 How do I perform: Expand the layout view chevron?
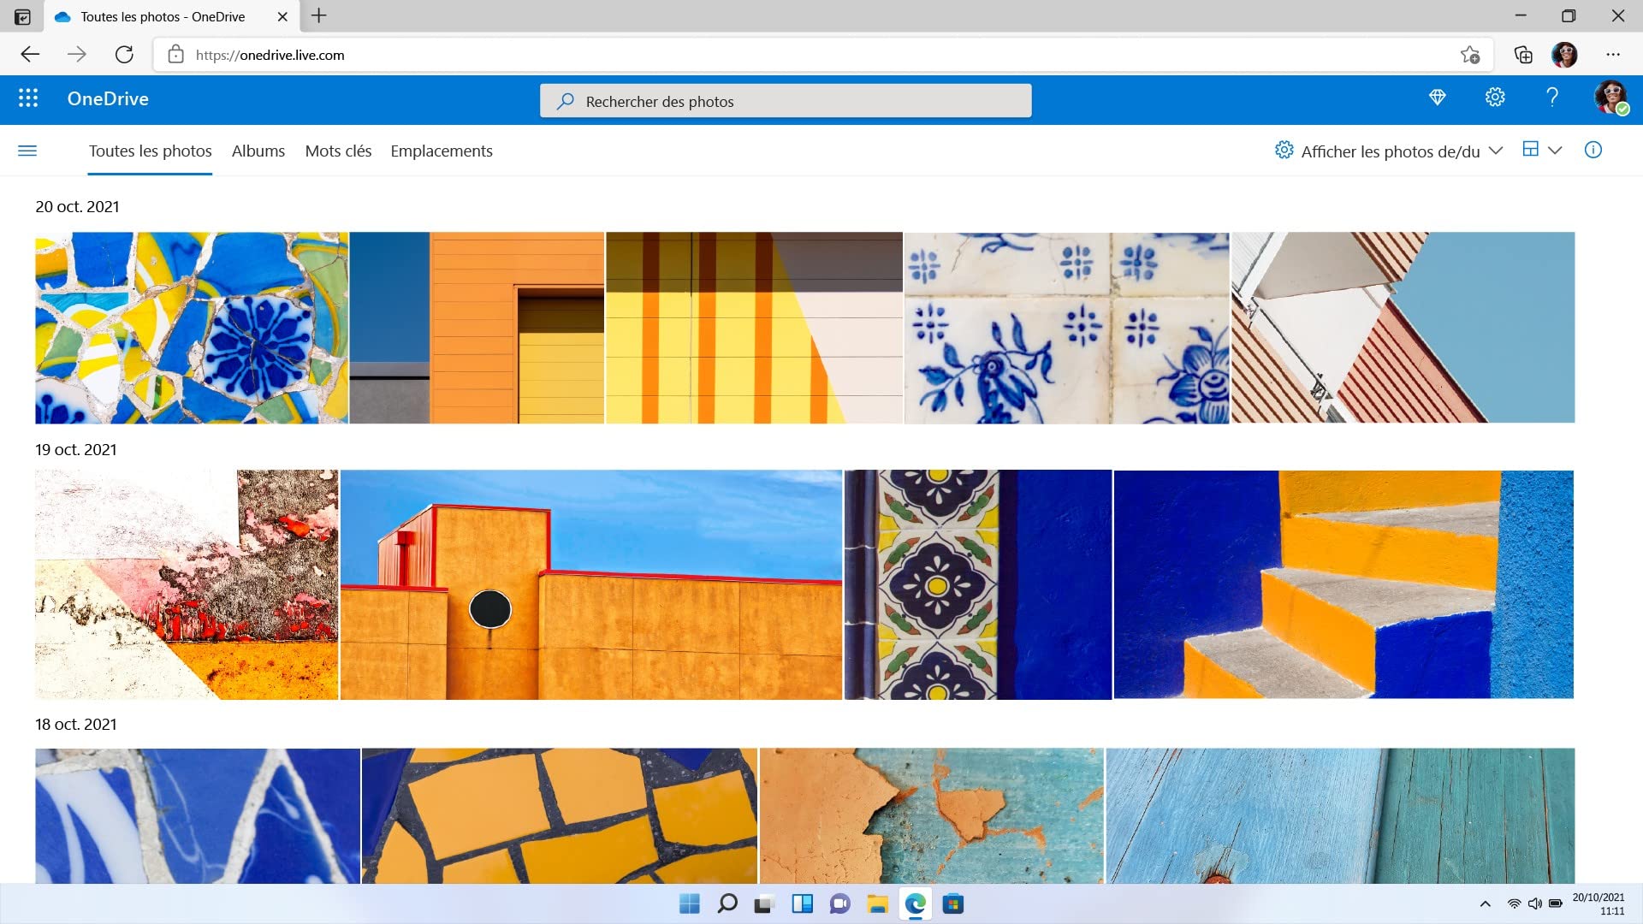tap(1556, 151)
